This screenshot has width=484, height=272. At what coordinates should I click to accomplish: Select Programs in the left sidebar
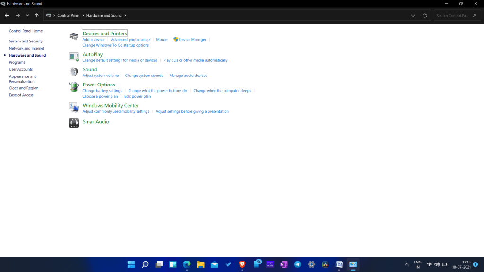[x=17, y=62]
